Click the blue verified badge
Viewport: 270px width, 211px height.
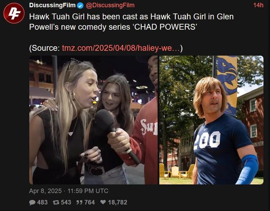[80, 6]
